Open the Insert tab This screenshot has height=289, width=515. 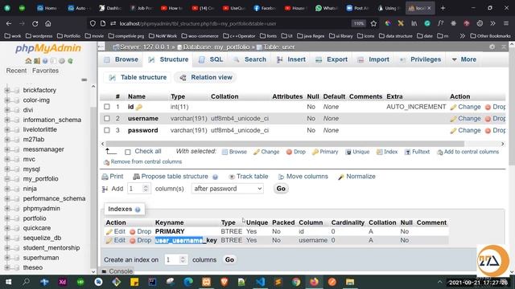[291, 59]
